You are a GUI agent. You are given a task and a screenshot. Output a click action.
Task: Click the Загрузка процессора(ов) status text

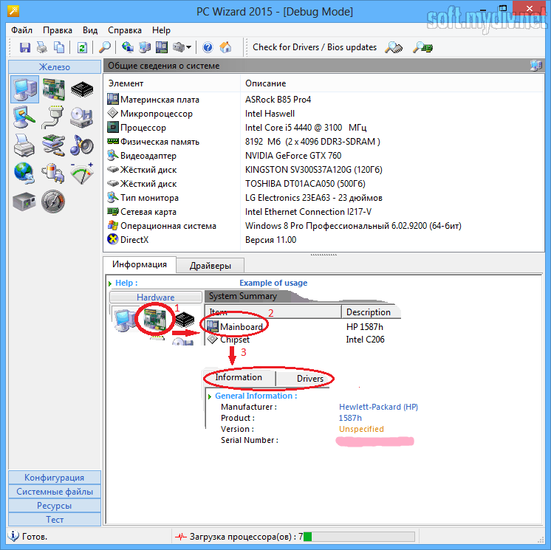[246, 537]
